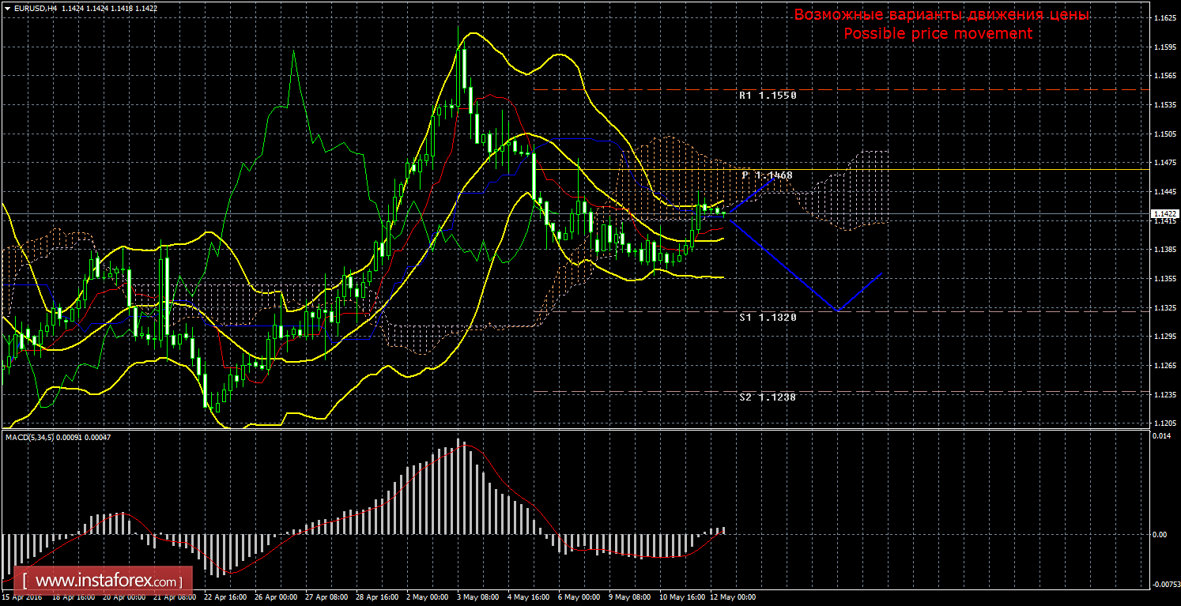This screenshot has width=1181, height=606.
Task: Click the current price tag 1.1422
Action: [x=1164, y=213]
